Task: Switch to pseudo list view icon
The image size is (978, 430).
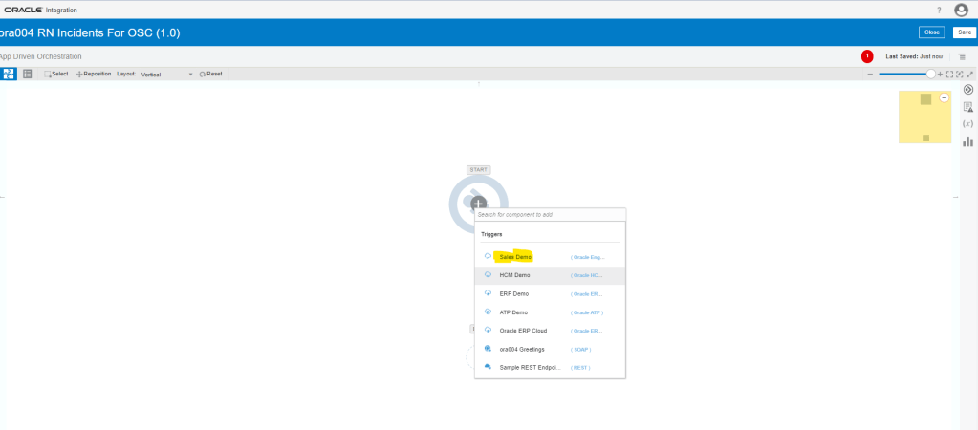Action: tap(28, 74)
